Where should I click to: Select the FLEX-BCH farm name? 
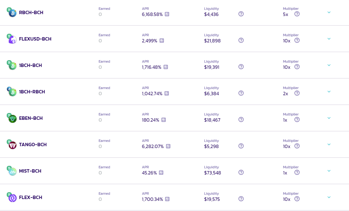tap(30, 197)
